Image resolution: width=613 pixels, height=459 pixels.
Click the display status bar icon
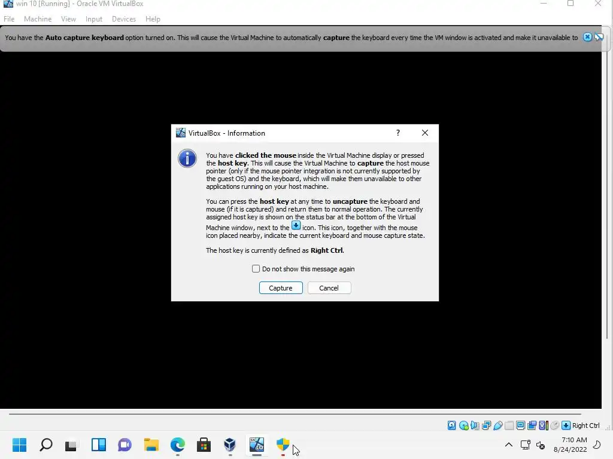520,426
